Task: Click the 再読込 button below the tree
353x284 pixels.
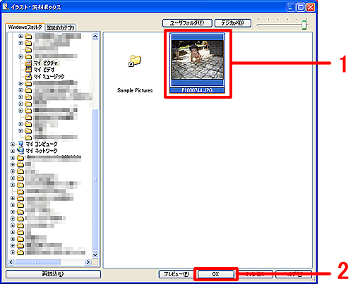Action: (53, 274)
